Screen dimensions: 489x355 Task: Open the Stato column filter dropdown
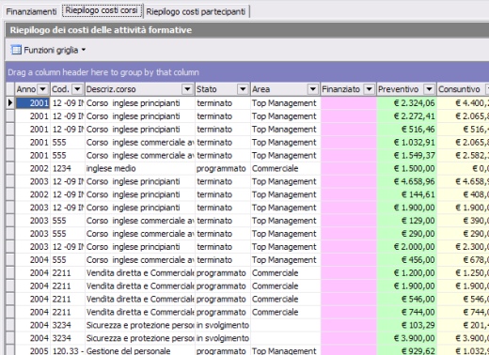pyautogui.click(x=243, y=89)
